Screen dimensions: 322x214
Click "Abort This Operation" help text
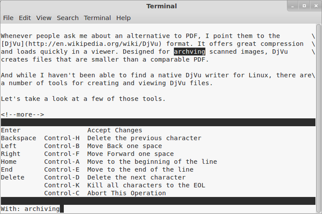pos(126,193)
